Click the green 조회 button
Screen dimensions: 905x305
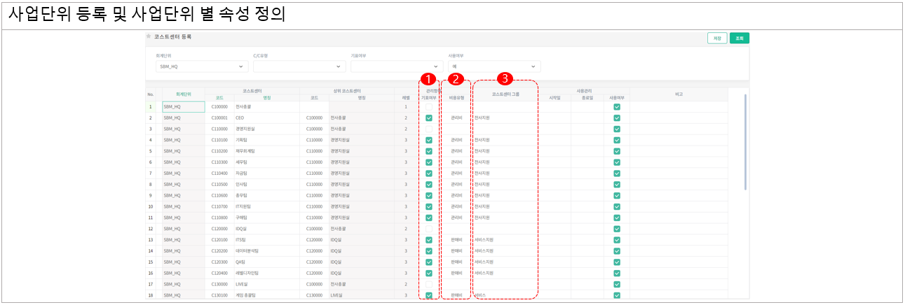tap(739, 38)
